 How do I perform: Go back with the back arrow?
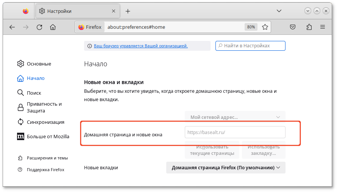[x=12, y=27]
